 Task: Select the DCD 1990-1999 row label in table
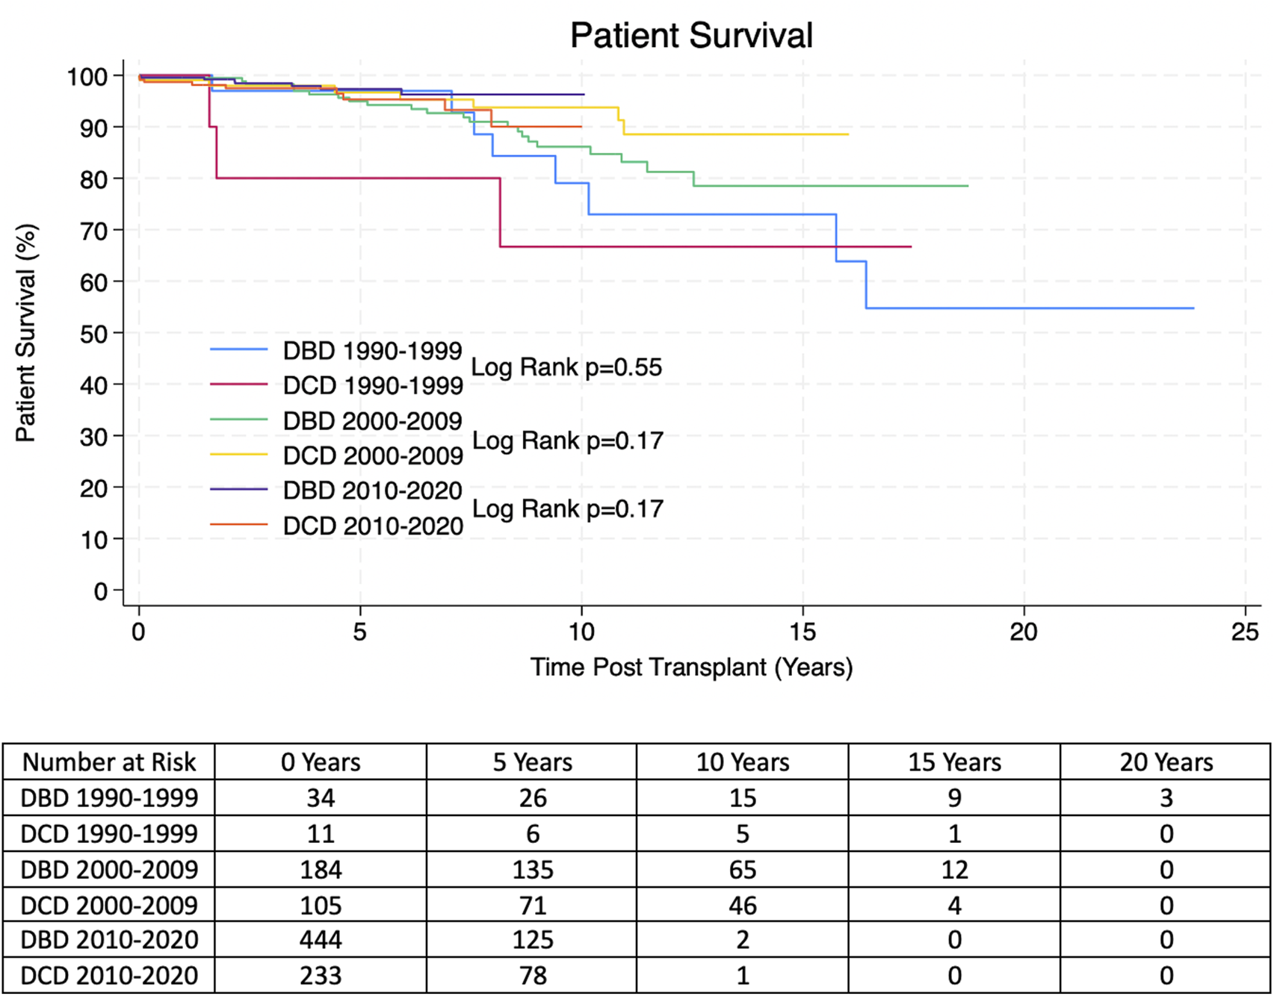tap(109, 834)
